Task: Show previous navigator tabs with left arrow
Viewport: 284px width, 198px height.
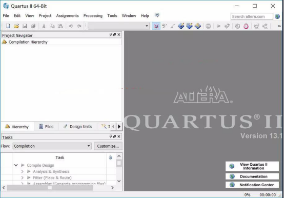Action: [113, 127]
